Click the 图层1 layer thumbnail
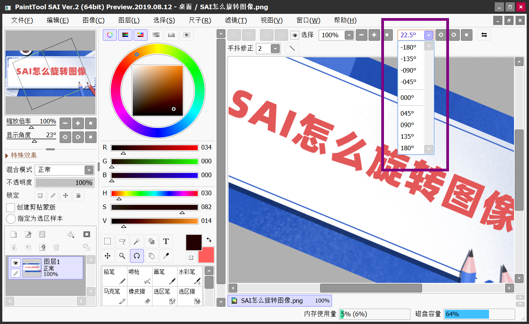This screenshot has width=529, height=324. click(32, 268)
